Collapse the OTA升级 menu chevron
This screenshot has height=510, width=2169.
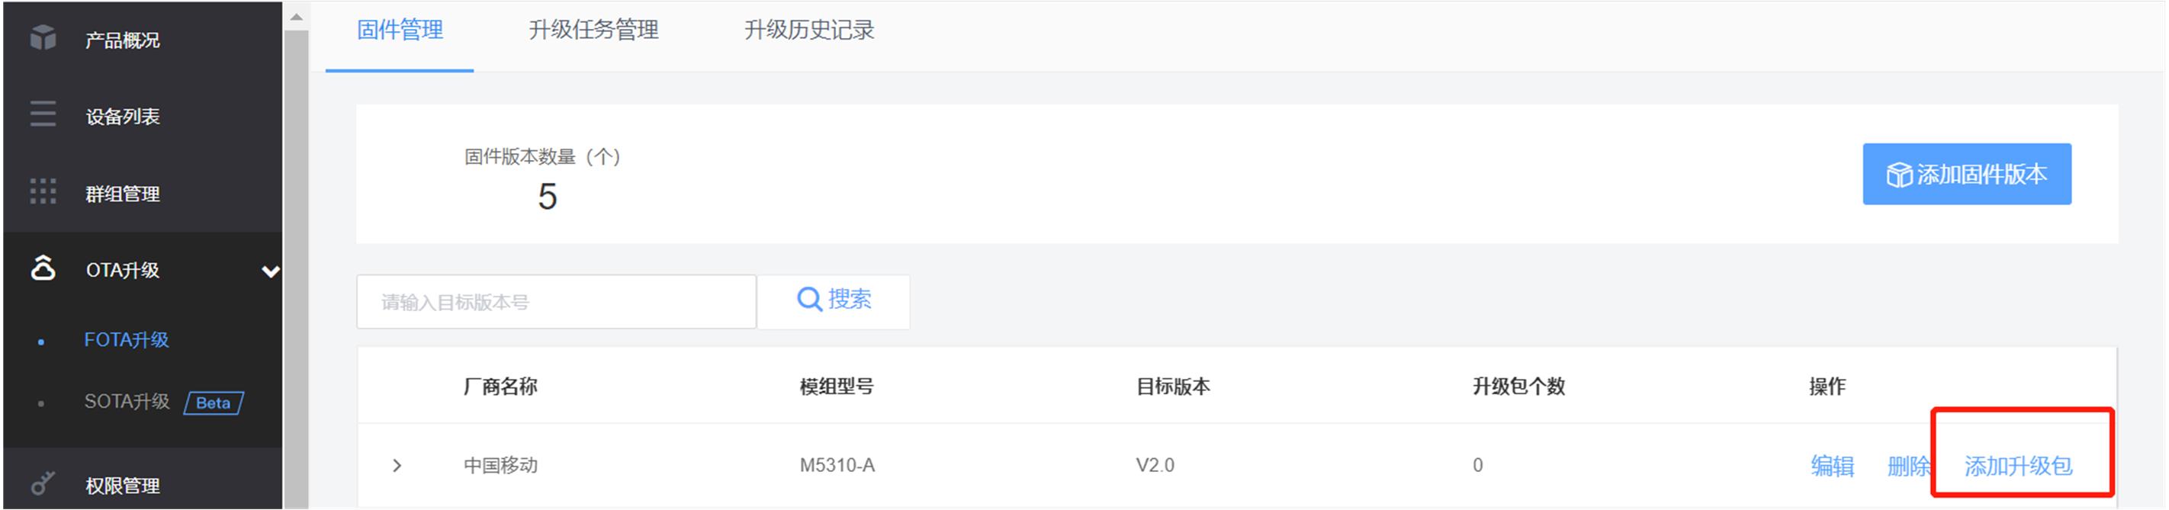(x=270, y=271)
